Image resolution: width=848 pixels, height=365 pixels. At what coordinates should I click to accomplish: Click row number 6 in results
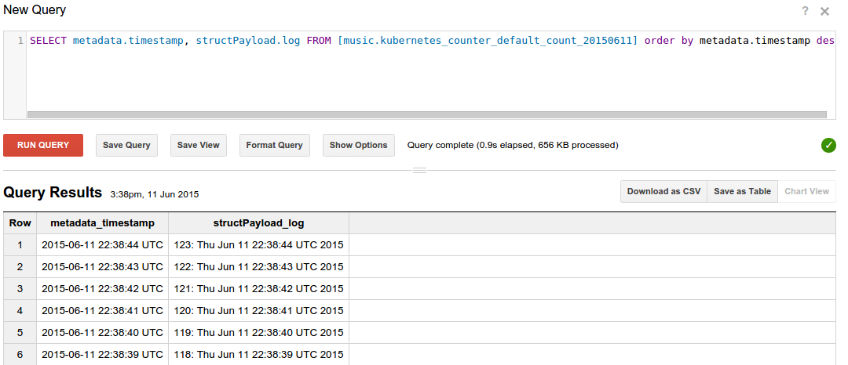20,355
